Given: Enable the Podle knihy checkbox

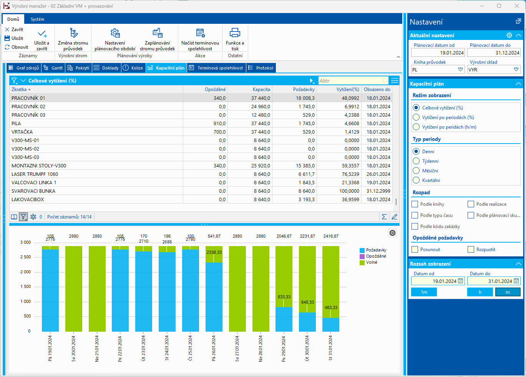Looking at the screenshot, I should [415, 204].
